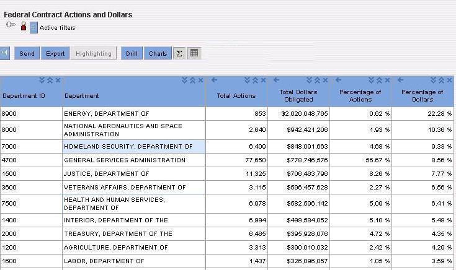Screen dimensions: 456x270
Task: Sort Percentage of Actions ascending
Action: tap(379, 80)
